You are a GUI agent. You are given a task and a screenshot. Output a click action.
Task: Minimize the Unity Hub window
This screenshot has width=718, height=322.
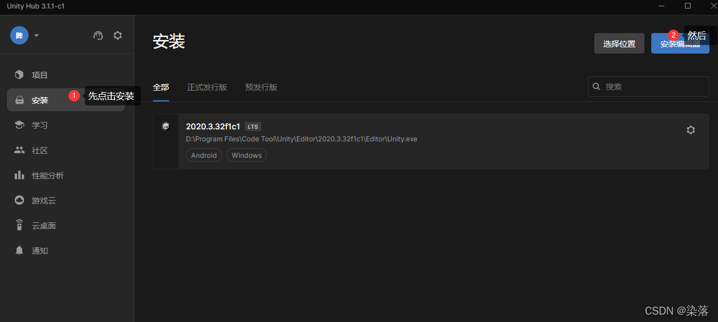[662, 6]
